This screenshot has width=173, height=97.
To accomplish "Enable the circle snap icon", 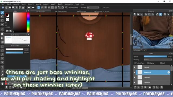I will [x=56, y=8].
